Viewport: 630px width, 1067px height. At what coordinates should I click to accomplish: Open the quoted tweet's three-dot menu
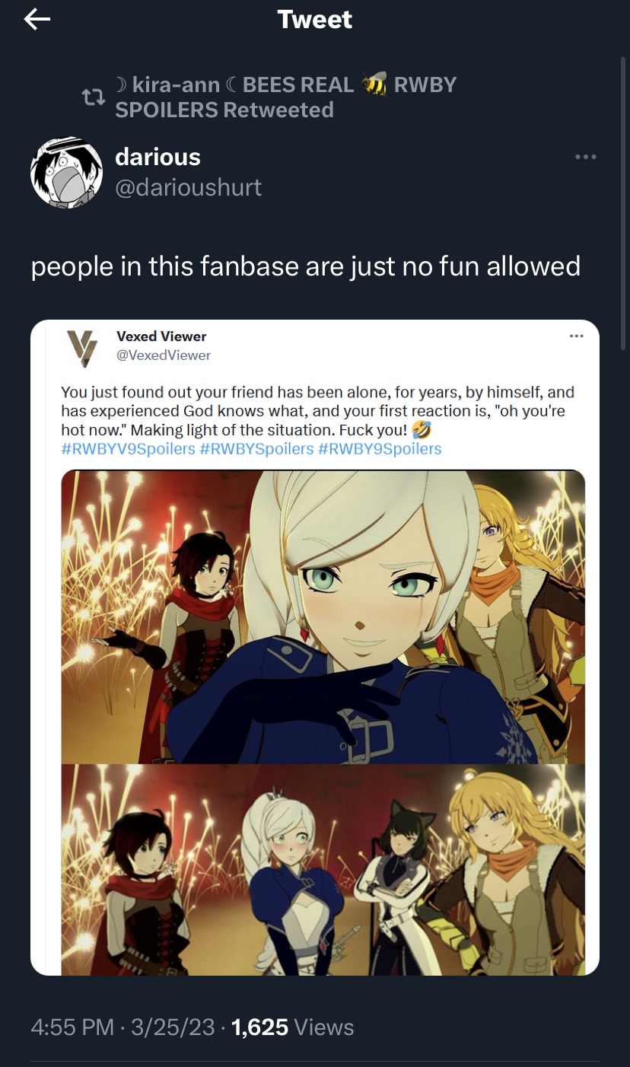(576, 336)
